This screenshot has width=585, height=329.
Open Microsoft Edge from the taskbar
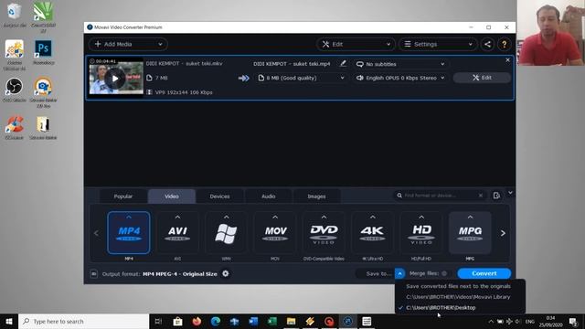point(216,321)
